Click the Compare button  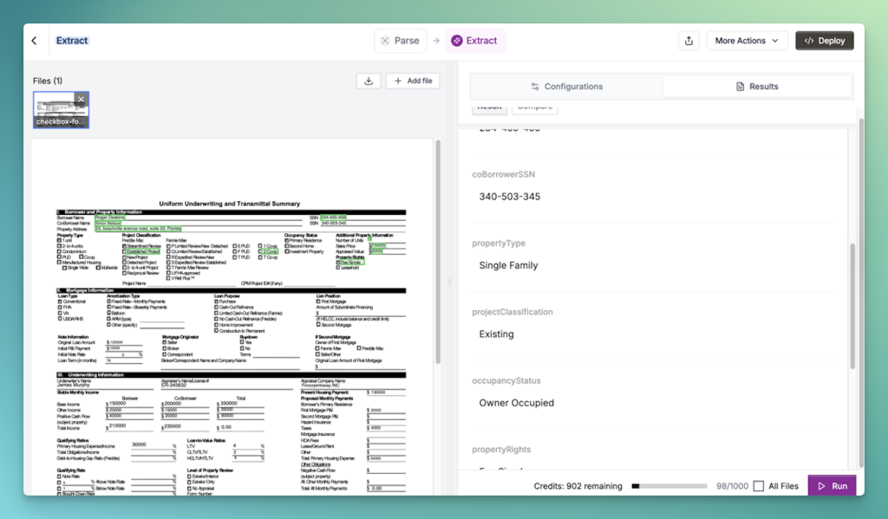[x=534, y=107]
